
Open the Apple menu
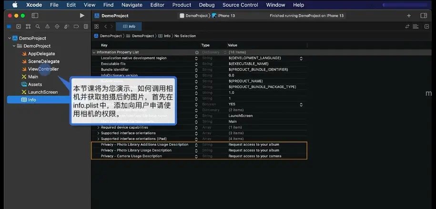[15, 5]
